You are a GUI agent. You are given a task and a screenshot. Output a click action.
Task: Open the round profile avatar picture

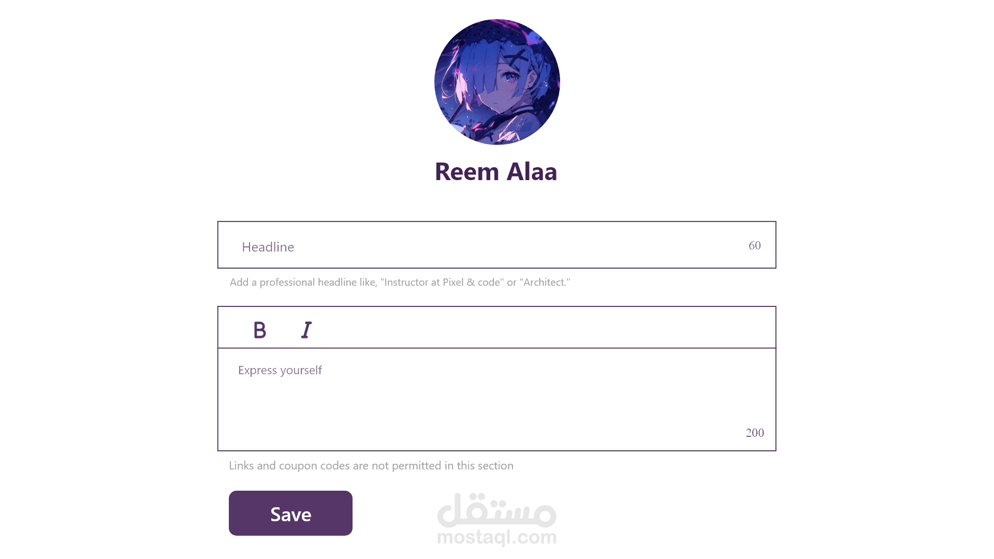(x=497, y=82)
